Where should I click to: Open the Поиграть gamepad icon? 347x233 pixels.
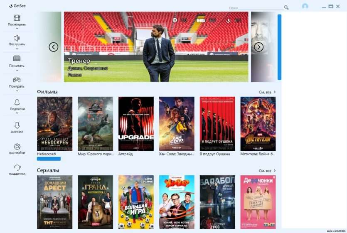[17, 79]
